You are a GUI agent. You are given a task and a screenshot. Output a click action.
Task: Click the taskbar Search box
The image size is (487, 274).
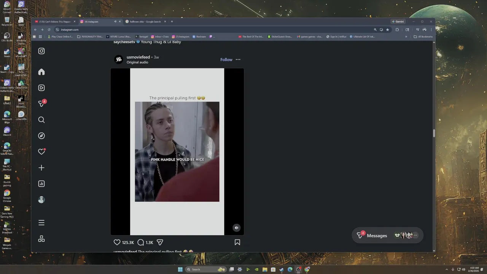click(x=205, y=269)
